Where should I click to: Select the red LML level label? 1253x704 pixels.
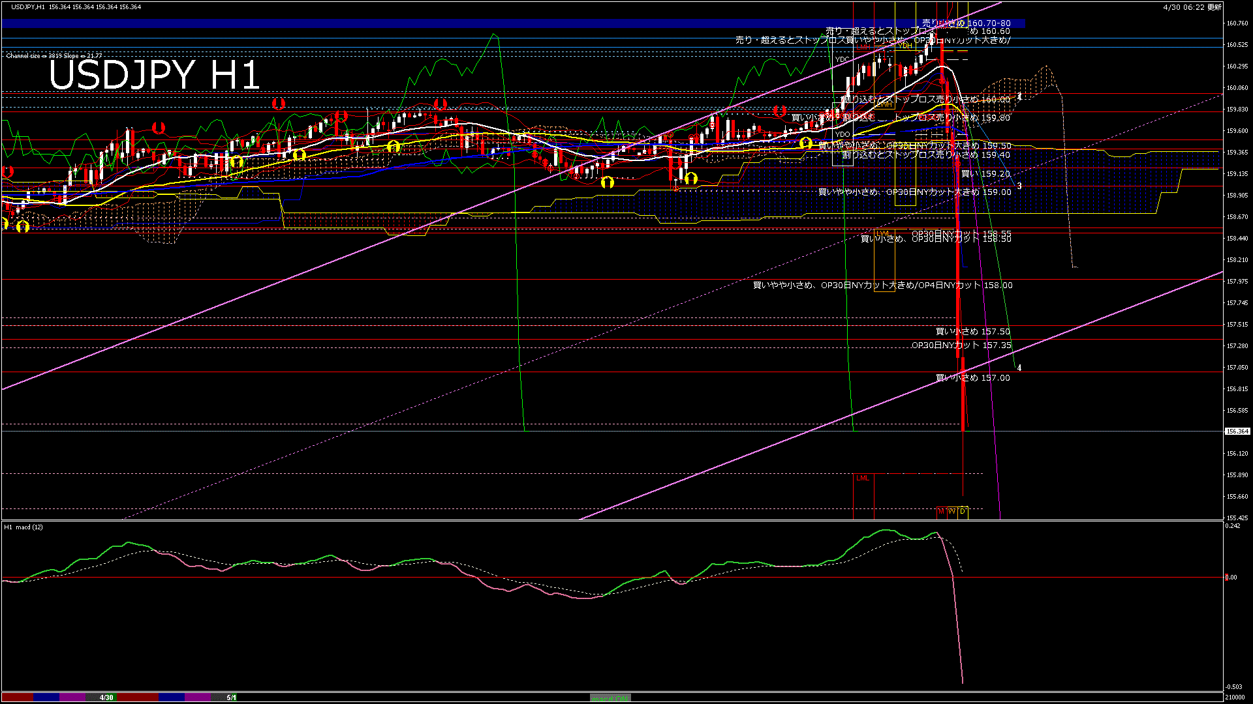863,478
